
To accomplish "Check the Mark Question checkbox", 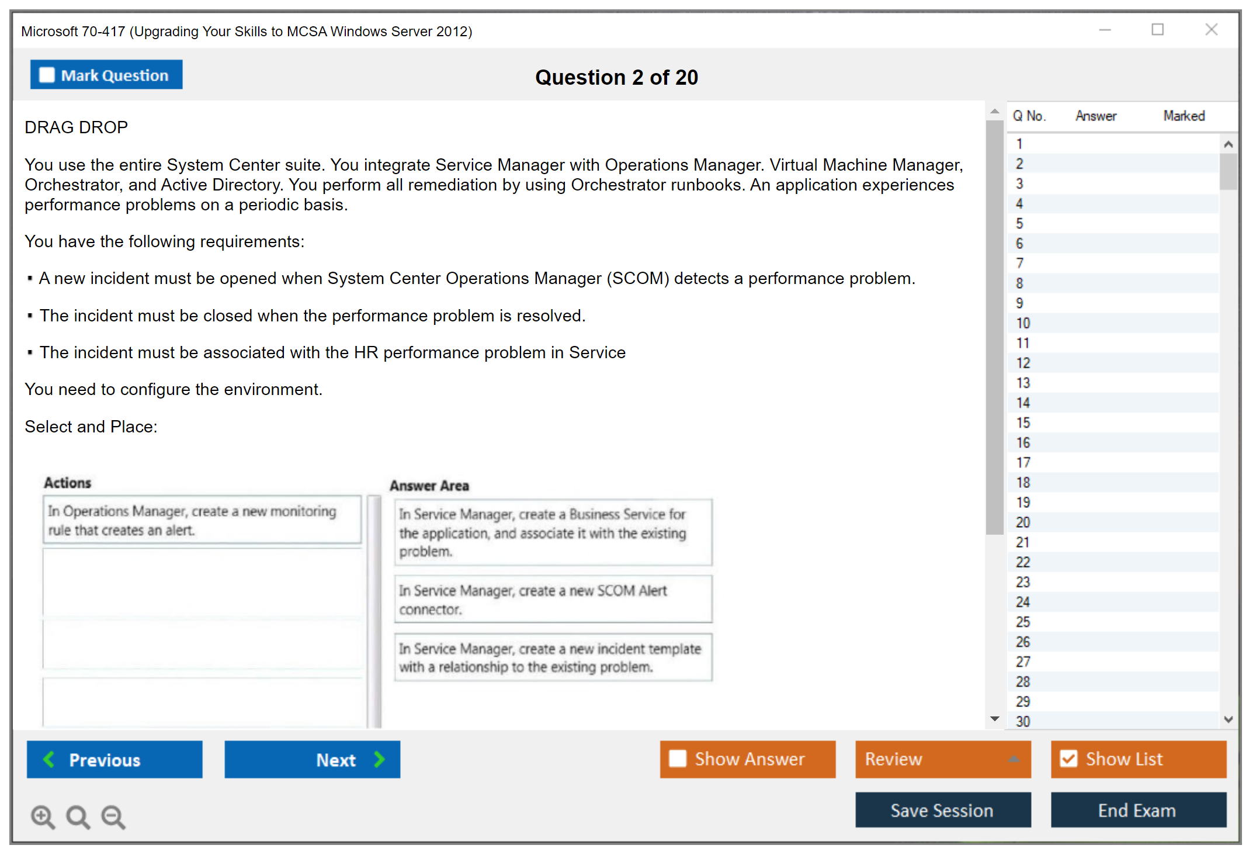I will (x=47, y=75).
